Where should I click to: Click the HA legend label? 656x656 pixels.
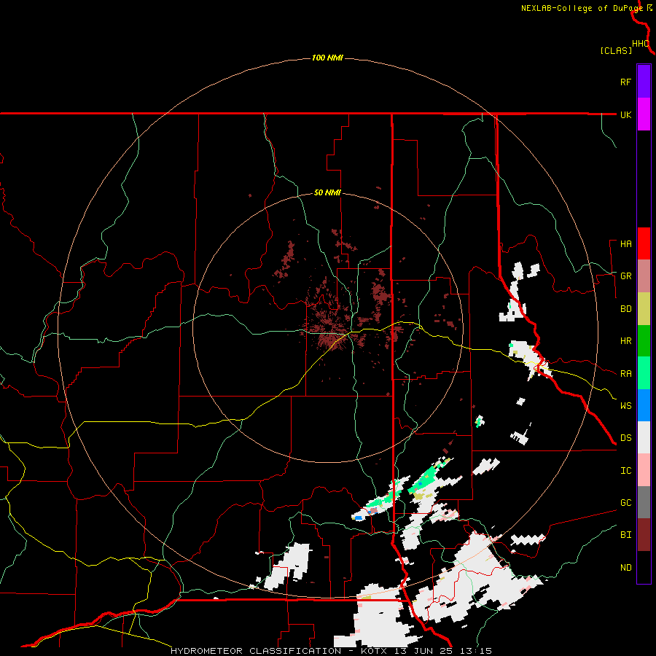coord(625,244)
